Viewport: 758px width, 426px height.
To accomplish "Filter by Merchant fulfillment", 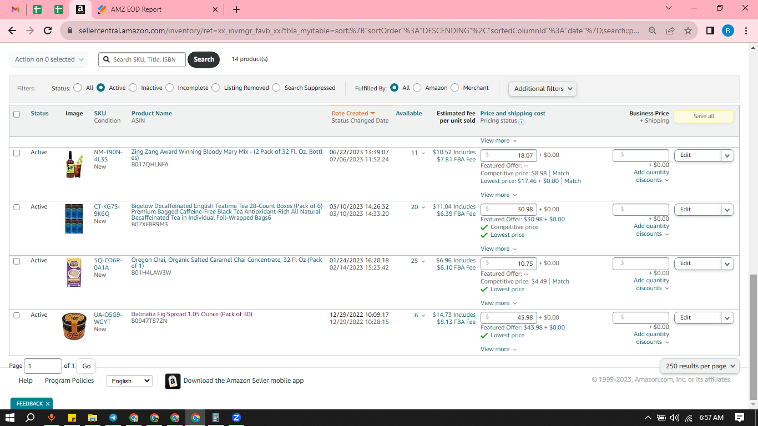I will pyautogui.click(x=454, y=88).
